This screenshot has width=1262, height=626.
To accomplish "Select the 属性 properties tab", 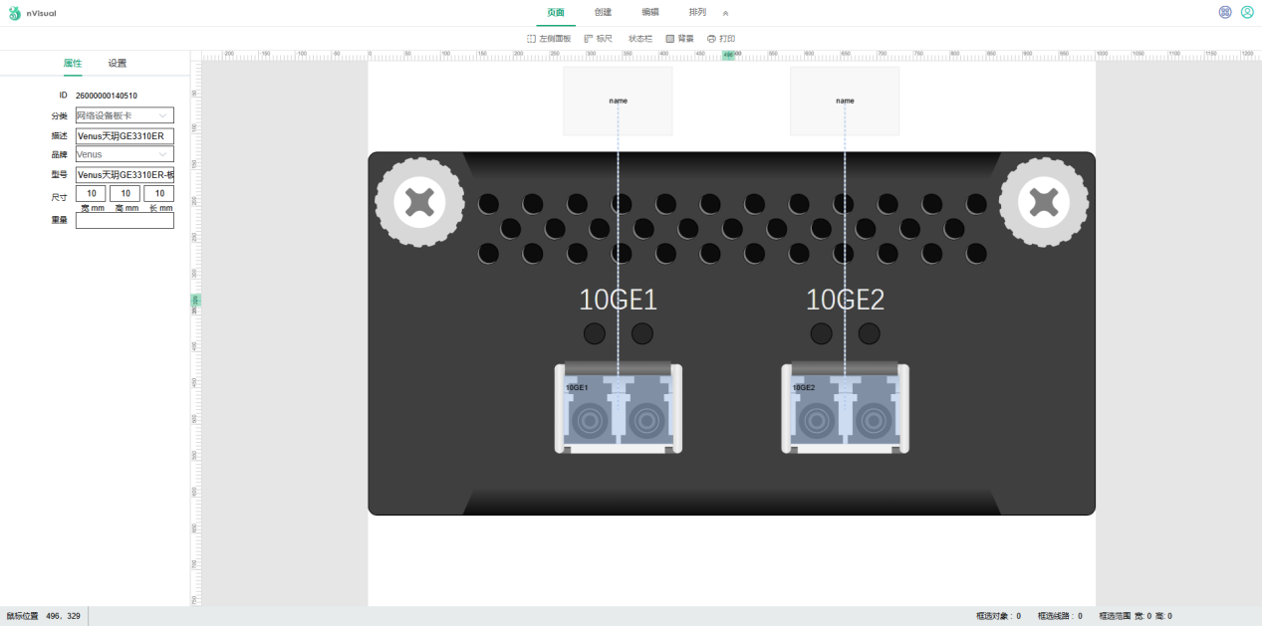I will coord(73,63).
